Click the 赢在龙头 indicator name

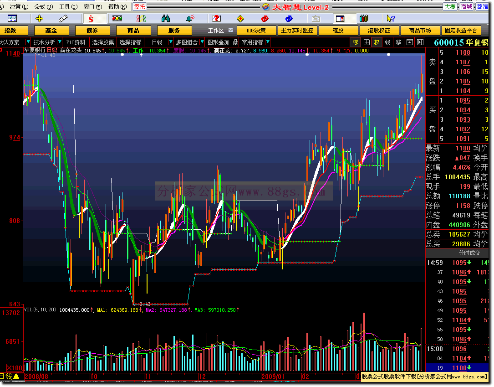pos(71,50)
